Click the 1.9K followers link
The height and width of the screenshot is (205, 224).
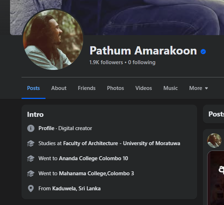point(106,62)
